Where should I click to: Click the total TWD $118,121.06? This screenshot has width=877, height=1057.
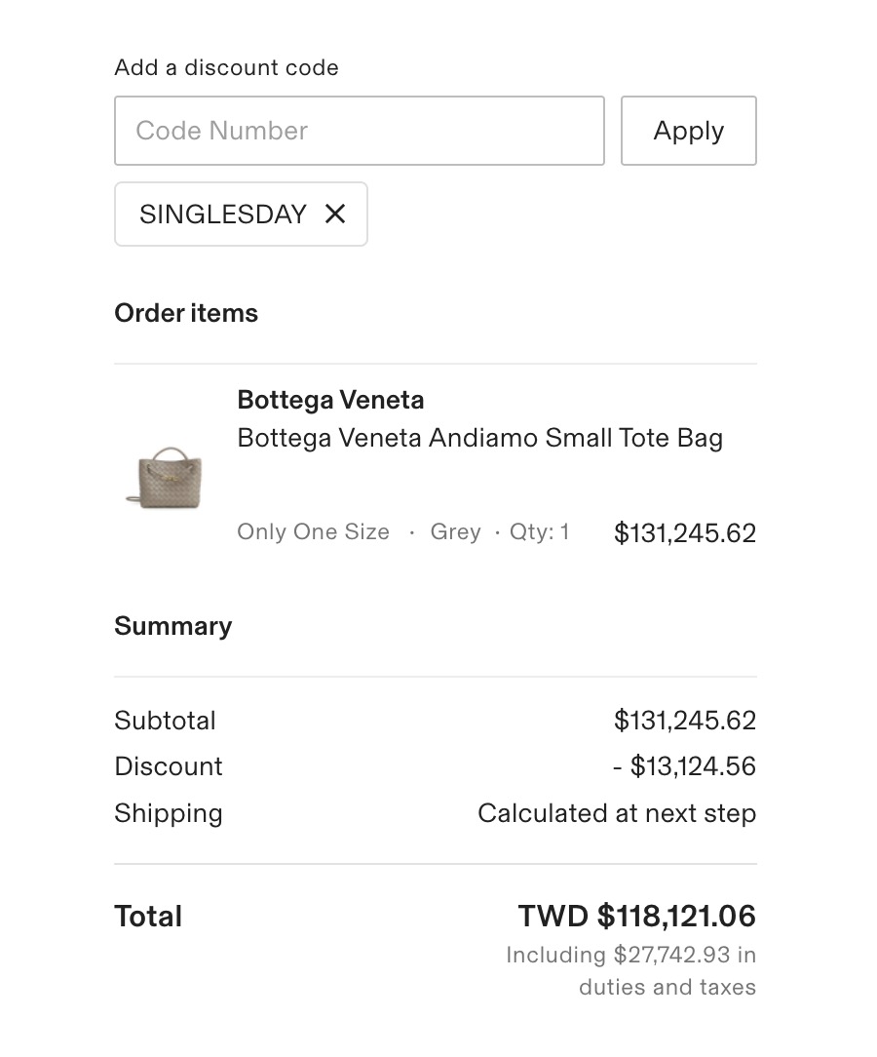point(636,917)
